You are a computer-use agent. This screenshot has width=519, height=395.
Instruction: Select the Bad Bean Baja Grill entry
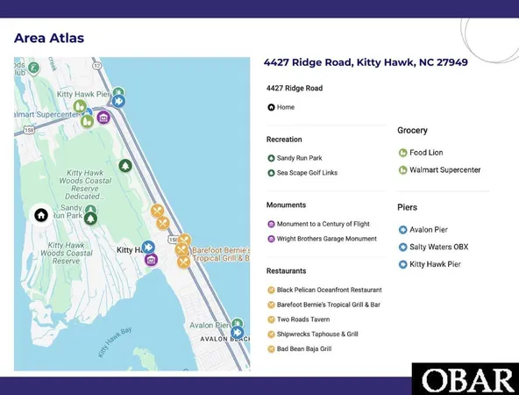click(300, 349)
